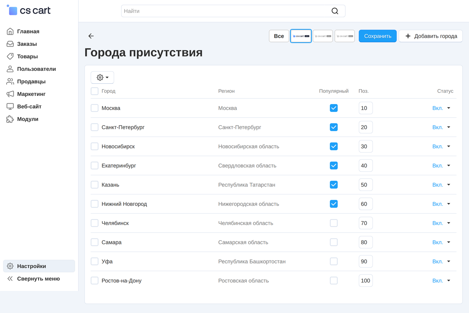The image size is (469, 313).
Task: Select the third greyed storefront thumbnail
Action: click(345, 36)
